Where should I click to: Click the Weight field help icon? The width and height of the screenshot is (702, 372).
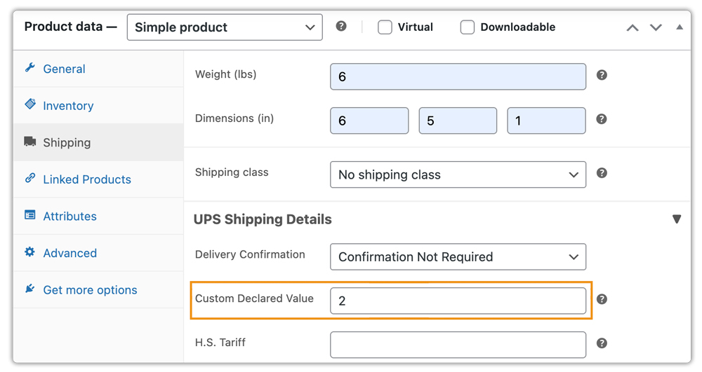point(602,75)
